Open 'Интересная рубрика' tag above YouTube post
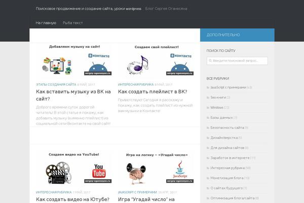This screenshot has height=203, width=304. 54,192
